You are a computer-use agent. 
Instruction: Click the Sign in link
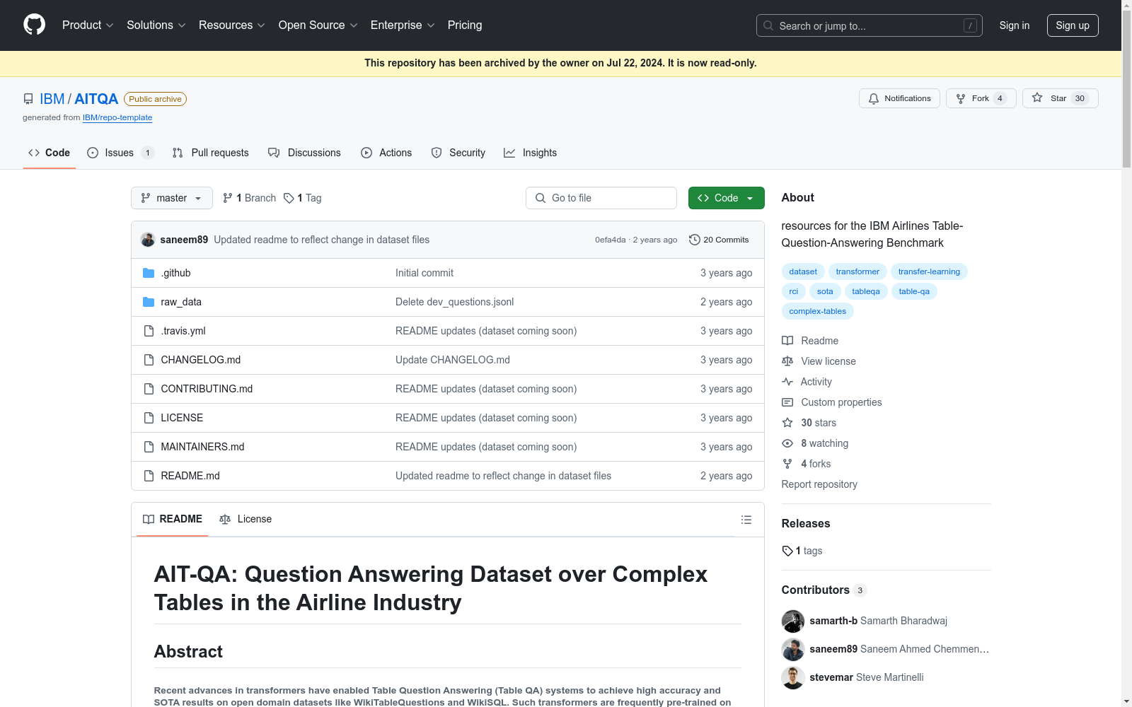coord(1015,25)
